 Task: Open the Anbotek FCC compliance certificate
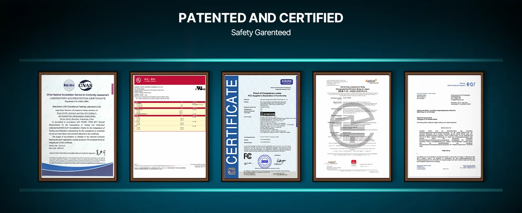point(261,126)
